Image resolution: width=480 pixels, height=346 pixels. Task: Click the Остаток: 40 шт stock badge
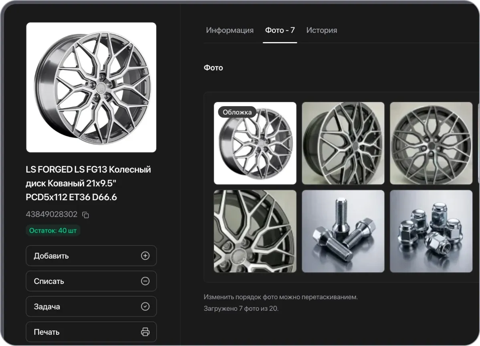pyautogui.click(x=53, y=231)
